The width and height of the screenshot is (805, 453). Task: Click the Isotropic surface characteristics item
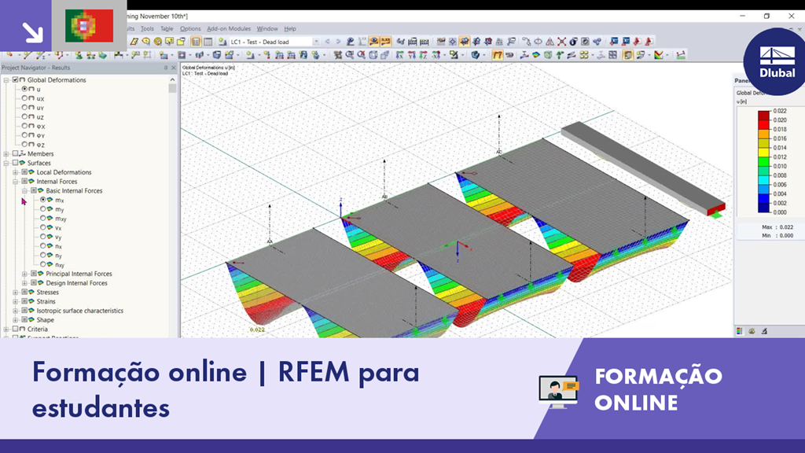pos(79,311)
